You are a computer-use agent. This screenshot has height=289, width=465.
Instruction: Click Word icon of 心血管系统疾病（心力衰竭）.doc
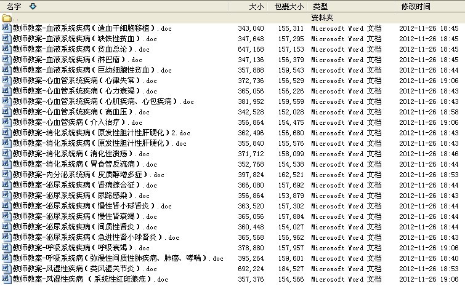pyautogui.click(x=7, y=90)
